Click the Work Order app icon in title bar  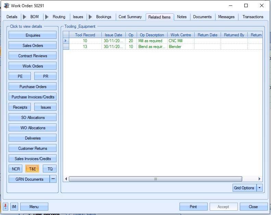pyautogui.click(x=7, y=5)
